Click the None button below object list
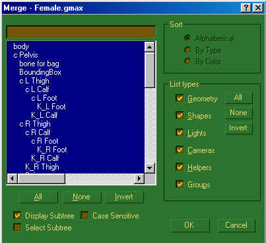266x243 pixels. click(x=82, y=197)
